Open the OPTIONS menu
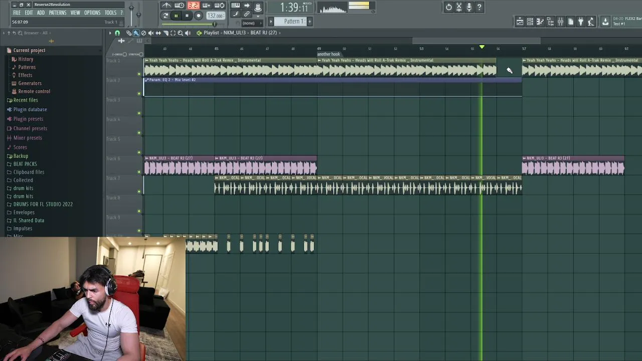642x361 pixels. [x=92, y=13]
